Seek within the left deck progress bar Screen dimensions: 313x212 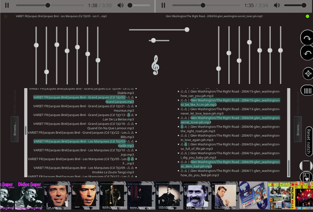tap(50, 5)
